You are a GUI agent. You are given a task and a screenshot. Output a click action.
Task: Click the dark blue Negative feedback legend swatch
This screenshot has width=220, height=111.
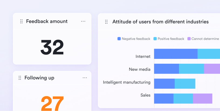click(119, 39)
